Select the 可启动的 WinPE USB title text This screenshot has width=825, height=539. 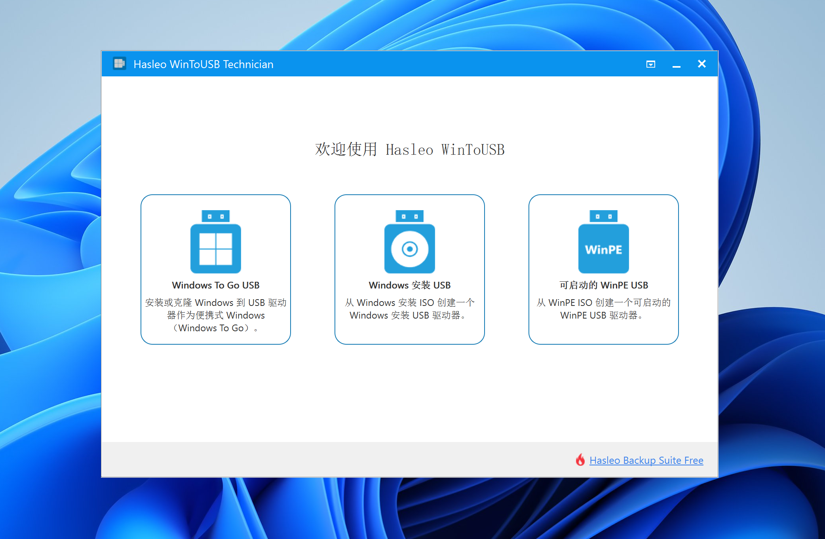coord(604,285)
